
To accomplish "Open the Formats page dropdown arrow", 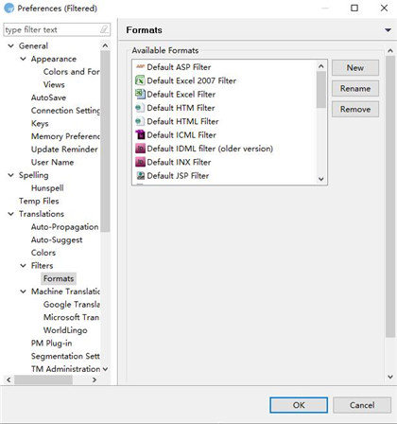I will point(388,30).
